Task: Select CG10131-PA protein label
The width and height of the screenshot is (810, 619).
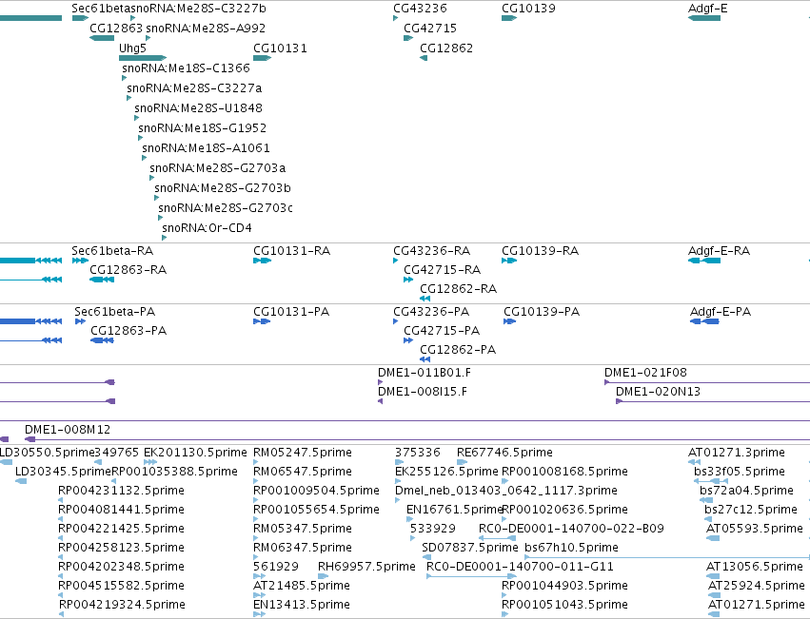Action: click(291, 312)
